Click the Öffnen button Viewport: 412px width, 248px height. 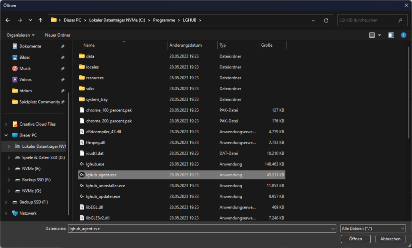click(356, 239)
